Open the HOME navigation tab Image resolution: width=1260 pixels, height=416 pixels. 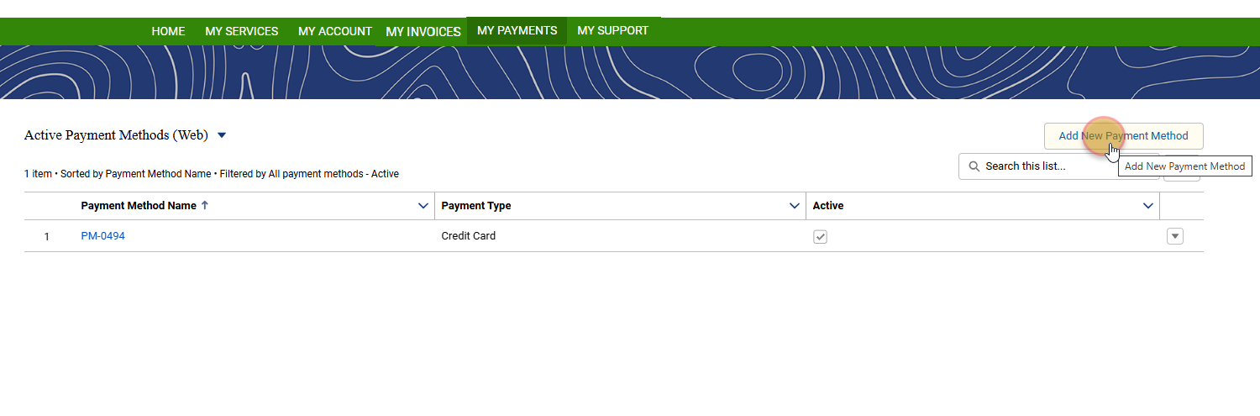(x=168, y=31)
